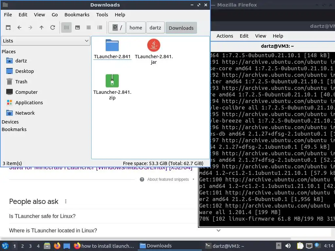The width and height of the screenshot is (335, 251).
Task: Switch to workspace 3
Action: click(30, 246)
